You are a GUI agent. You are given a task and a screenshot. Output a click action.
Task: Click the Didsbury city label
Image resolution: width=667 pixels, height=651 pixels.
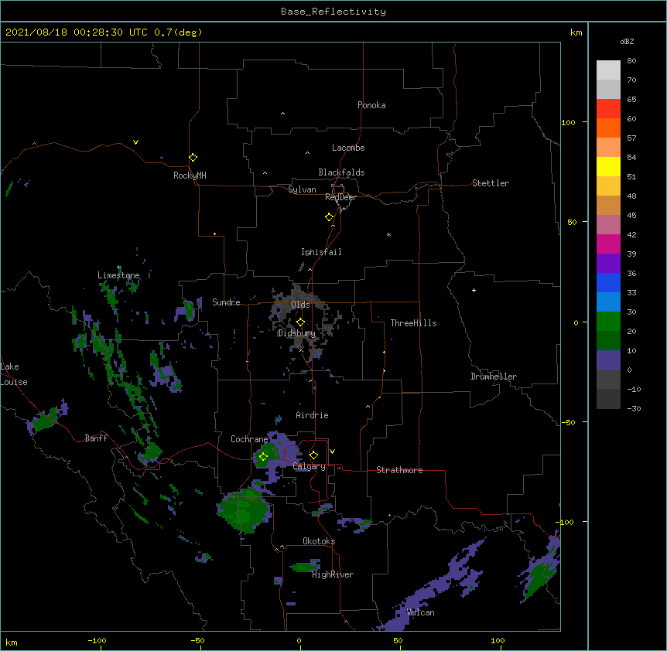[x=296, y=333]
